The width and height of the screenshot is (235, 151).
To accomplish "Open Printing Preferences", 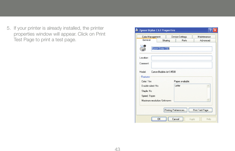I will (175, 110).
